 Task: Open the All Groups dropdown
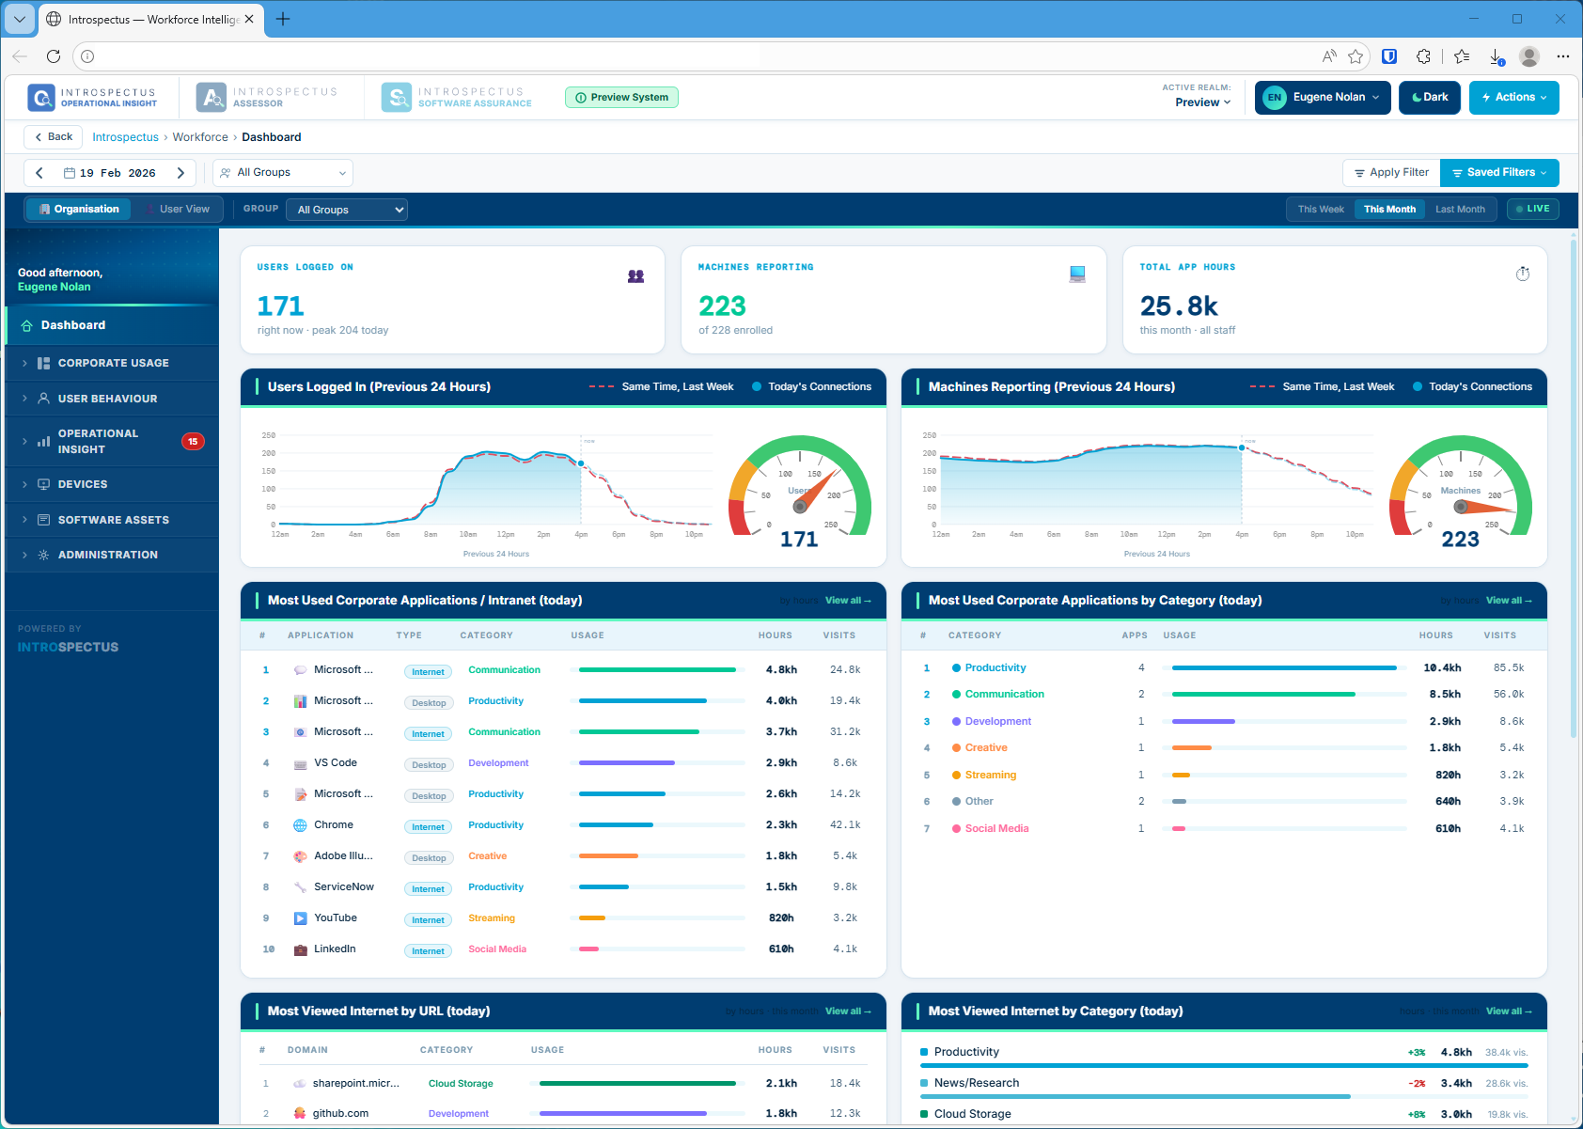[x=346, y=209]
